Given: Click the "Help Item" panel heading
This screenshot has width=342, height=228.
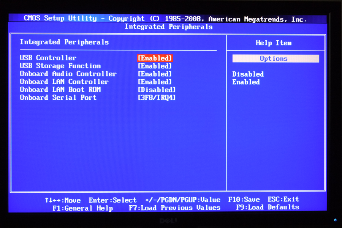Looking at the screenshot, I should tap(274, 43).
